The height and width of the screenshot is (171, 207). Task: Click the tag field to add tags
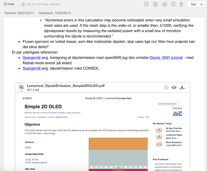tap(43, 4)
